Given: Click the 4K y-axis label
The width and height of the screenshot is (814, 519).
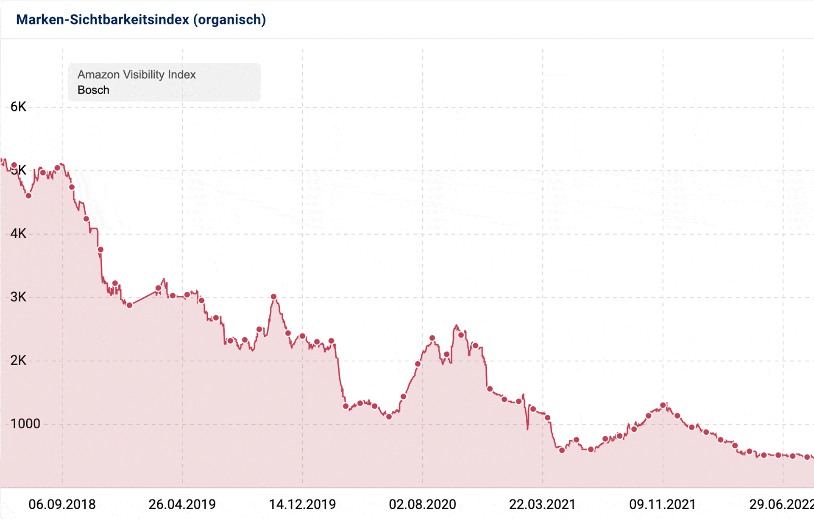Looking at the screenshot, I should 18,233.
